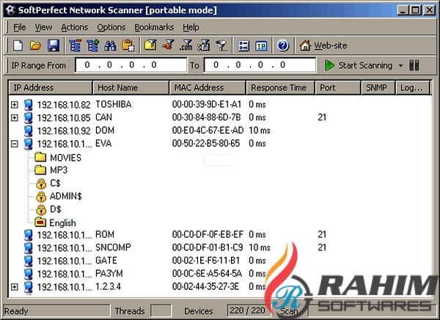Expand the CAN host node
The width and height of the screenshot is (440, 320).
point(15,117)
